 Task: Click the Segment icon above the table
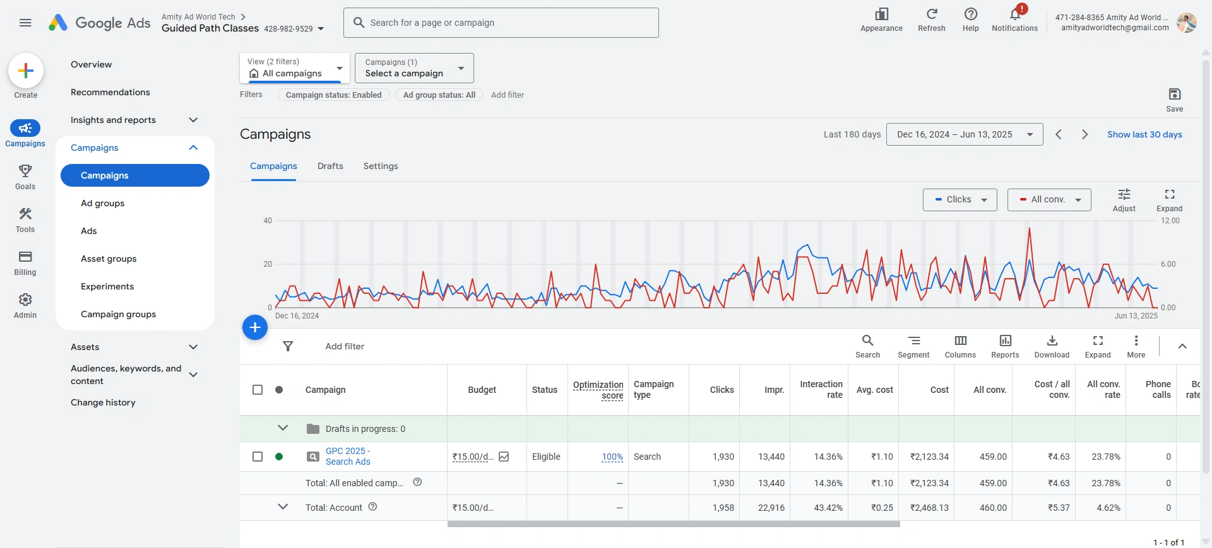point(913,346)
